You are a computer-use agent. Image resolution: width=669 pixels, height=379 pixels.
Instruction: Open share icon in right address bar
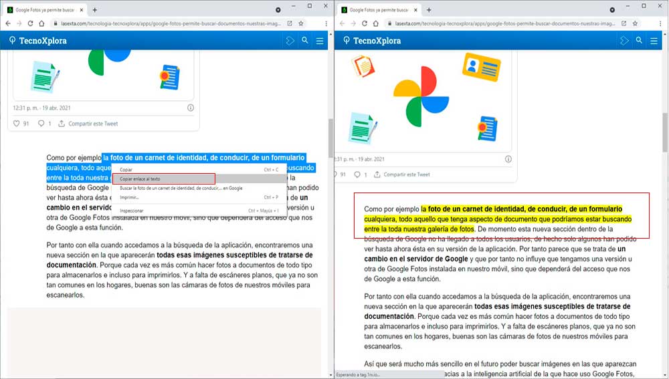pos(624,23)
